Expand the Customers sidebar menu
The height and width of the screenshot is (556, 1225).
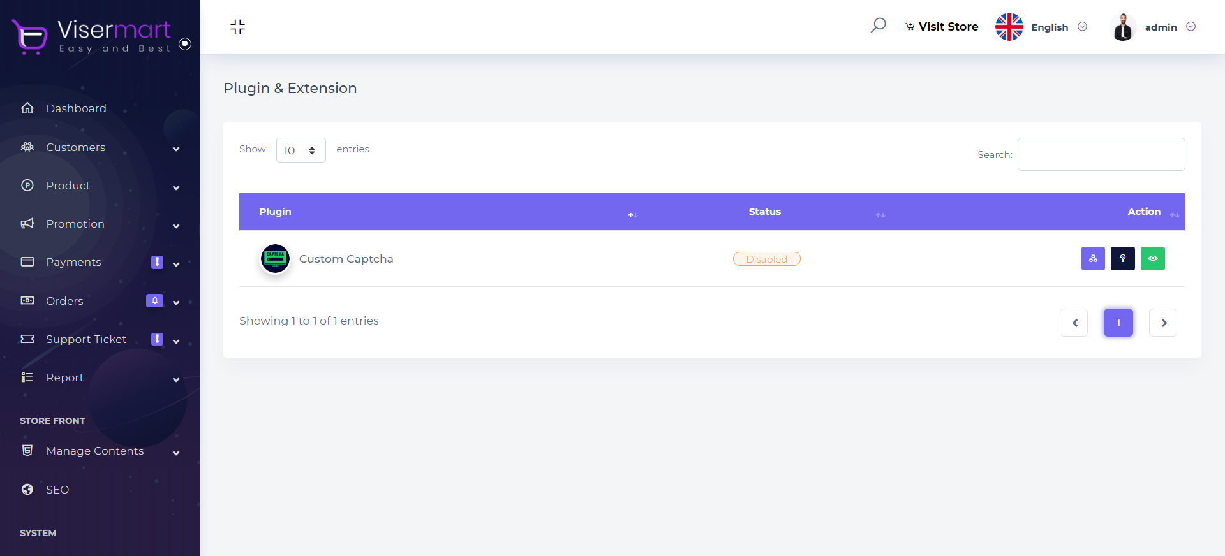click(99, 147)
